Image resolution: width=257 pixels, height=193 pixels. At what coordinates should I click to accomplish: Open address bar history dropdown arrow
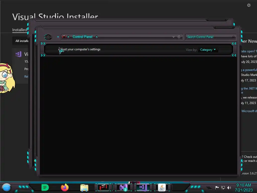(x=173, y=37)
